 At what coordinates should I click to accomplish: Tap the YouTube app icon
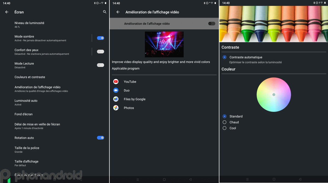(116, 82)
